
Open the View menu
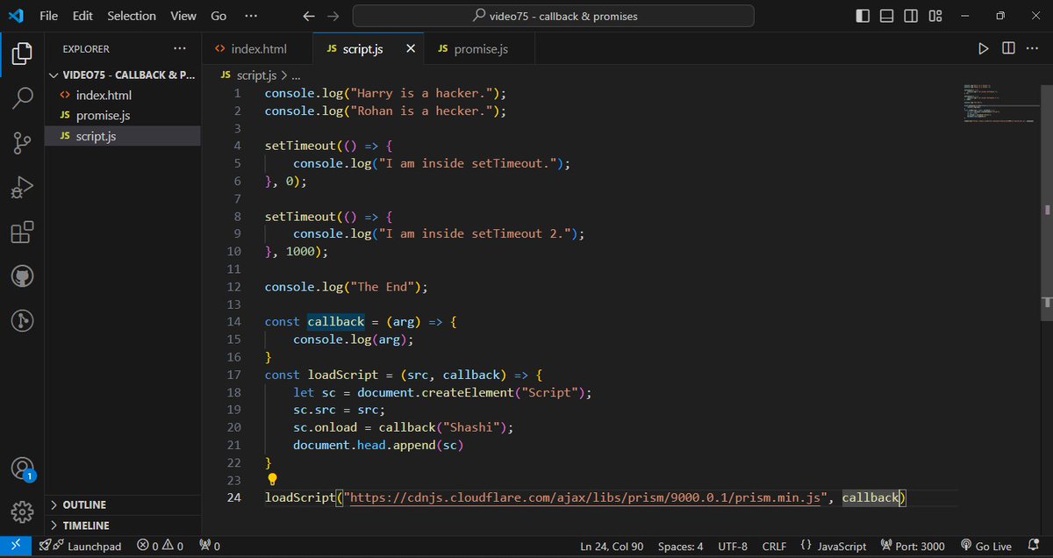(183, 16)
